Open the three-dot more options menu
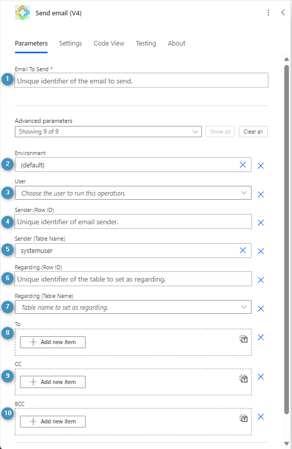 tap(268, 13)
